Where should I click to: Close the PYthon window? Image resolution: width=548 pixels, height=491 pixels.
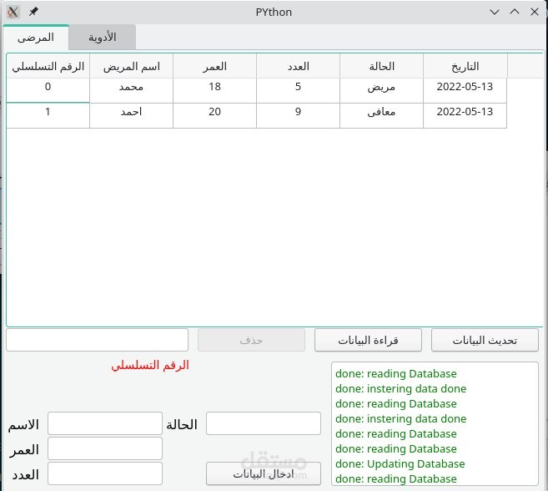(x=535, y=12)
